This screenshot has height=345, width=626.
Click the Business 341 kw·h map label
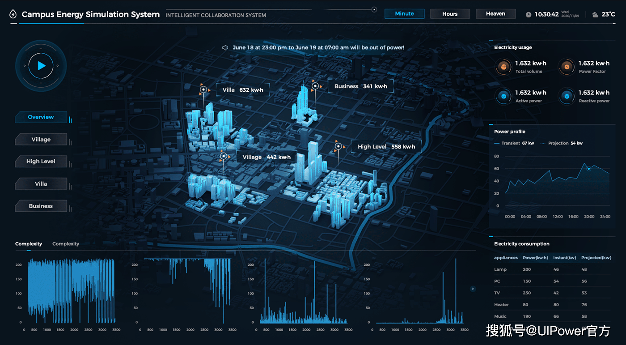point(360,86)
